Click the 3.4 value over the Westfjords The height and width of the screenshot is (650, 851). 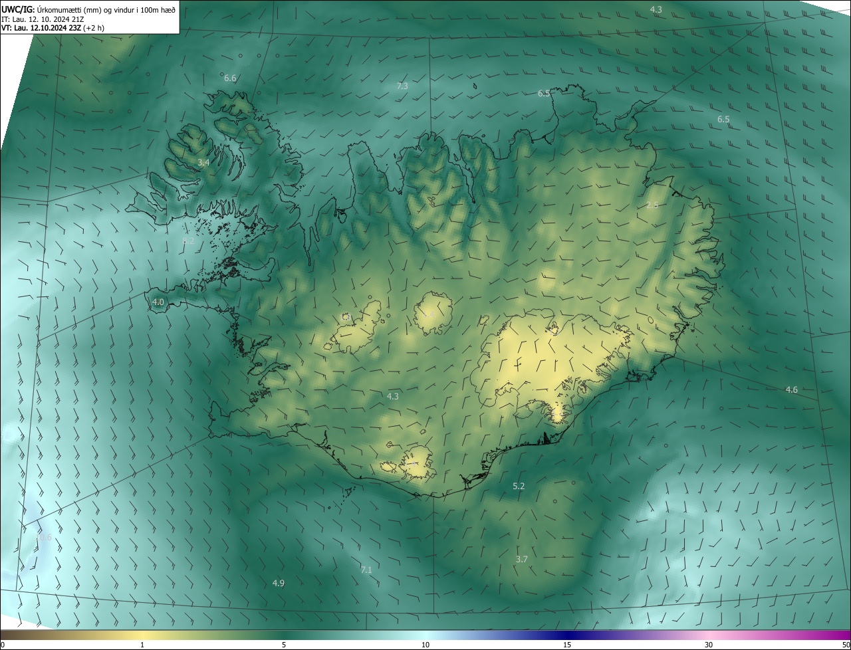tap(203, 162)
